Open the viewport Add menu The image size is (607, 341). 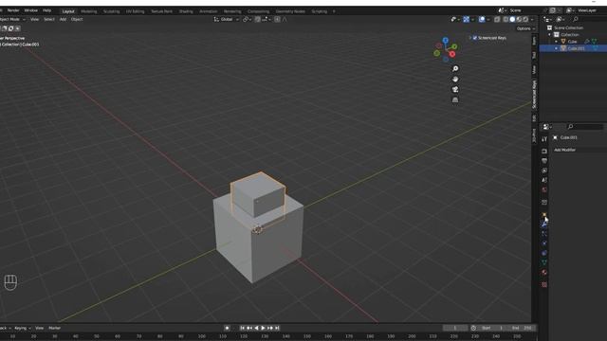(x=63, y=19)
